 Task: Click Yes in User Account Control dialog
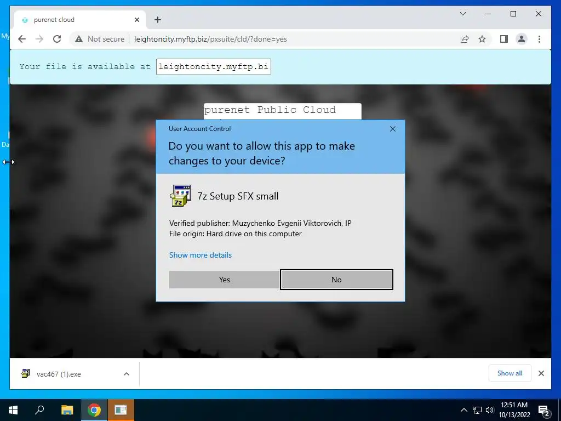(x=224, y=280)
